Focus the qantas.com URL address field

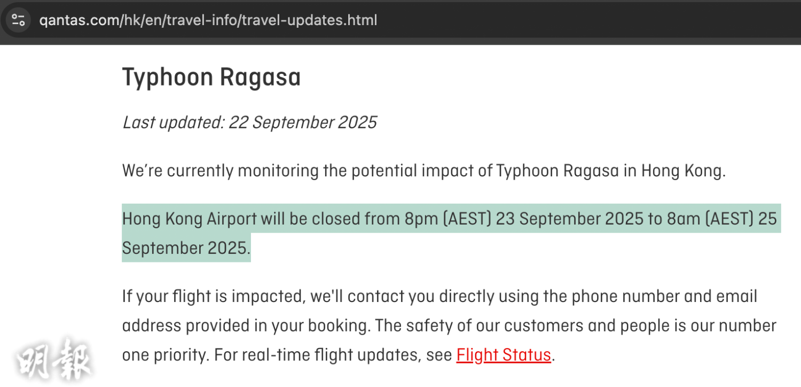(208, 20)
